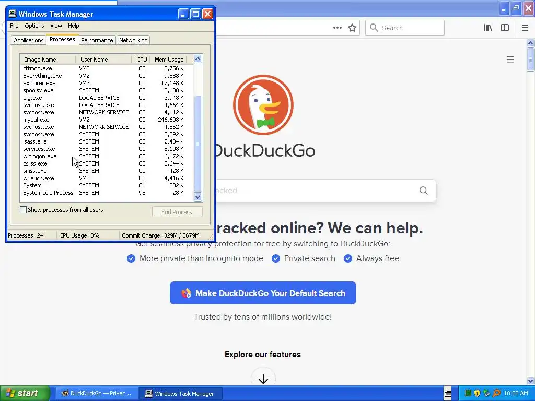Click Make DuckDuckGo Your Default Search
This screenshot has width=535, height=401.
coord(263,293)
